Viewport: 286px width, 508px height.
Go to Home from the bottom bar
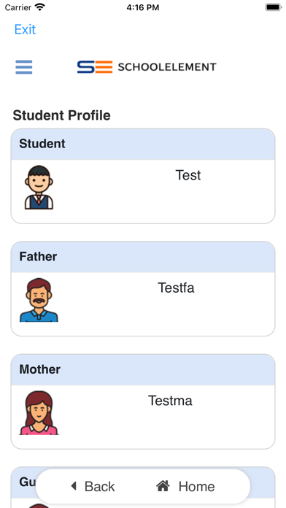(185, 486)
